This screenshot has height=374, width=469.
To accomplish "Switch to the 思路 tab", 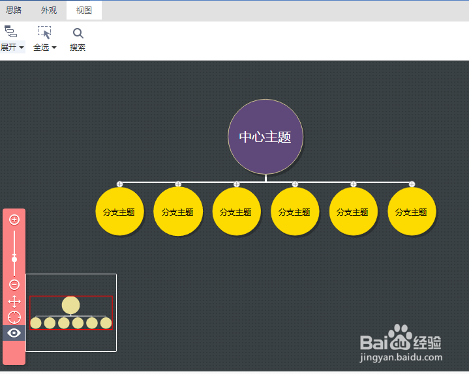I will coord(14,10).
